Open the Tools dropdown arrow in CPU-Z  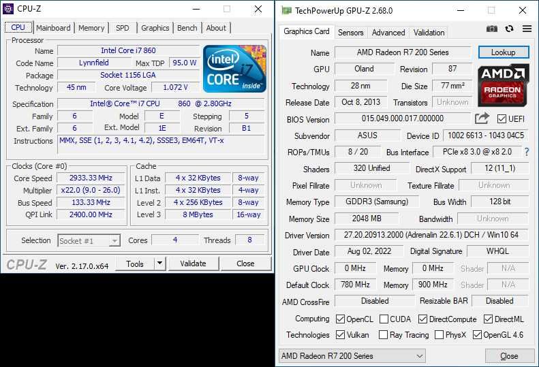click(160, 264)
